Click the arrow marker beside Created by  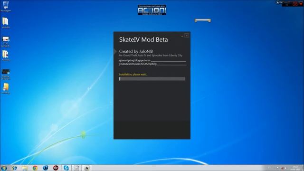[x=115, y=51]
